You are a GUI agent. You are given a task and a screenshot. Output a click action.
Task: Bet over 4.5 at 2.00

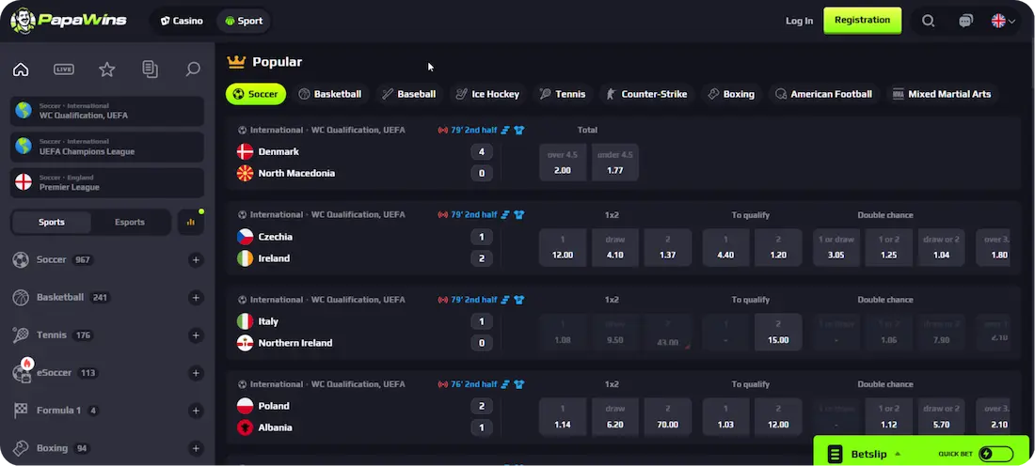563,163
